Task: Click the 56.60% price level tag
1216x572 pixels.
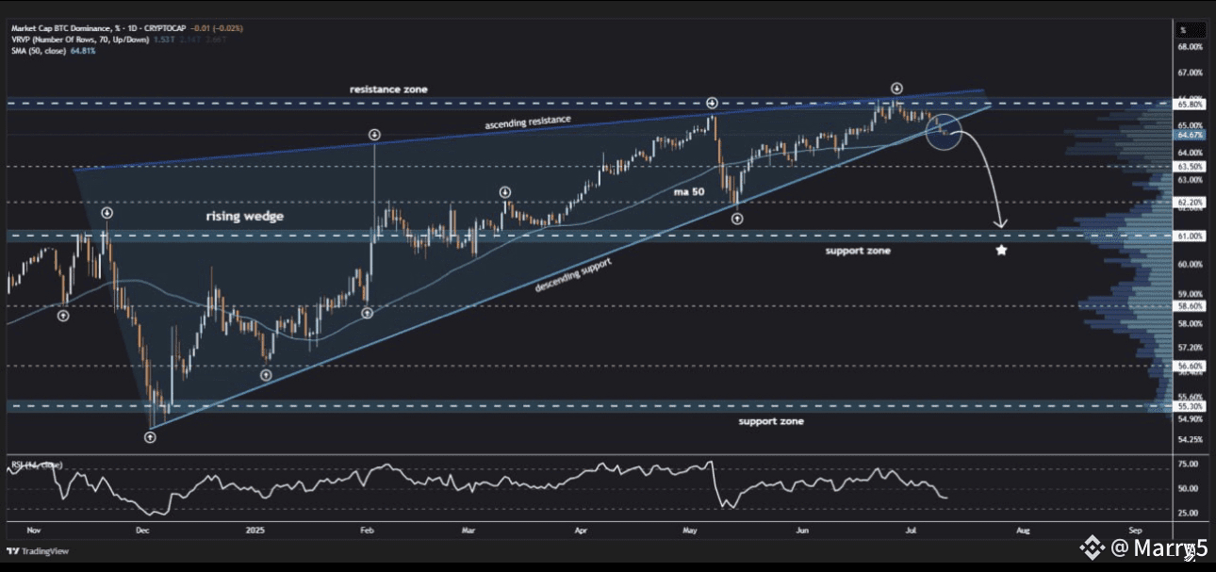Action: point(1190,365)
